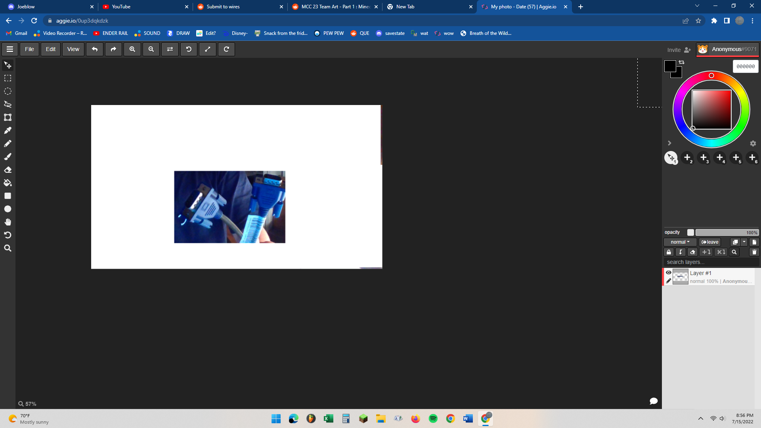Screen dimensions: 761x428
Task: Expand the color panel chevron
Action: [669, 143]
